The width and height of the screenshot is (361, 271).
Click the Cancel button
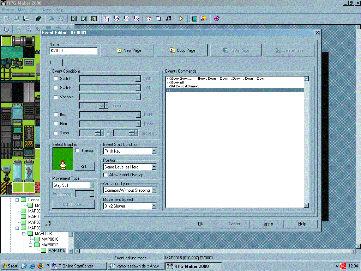[234, 224]
